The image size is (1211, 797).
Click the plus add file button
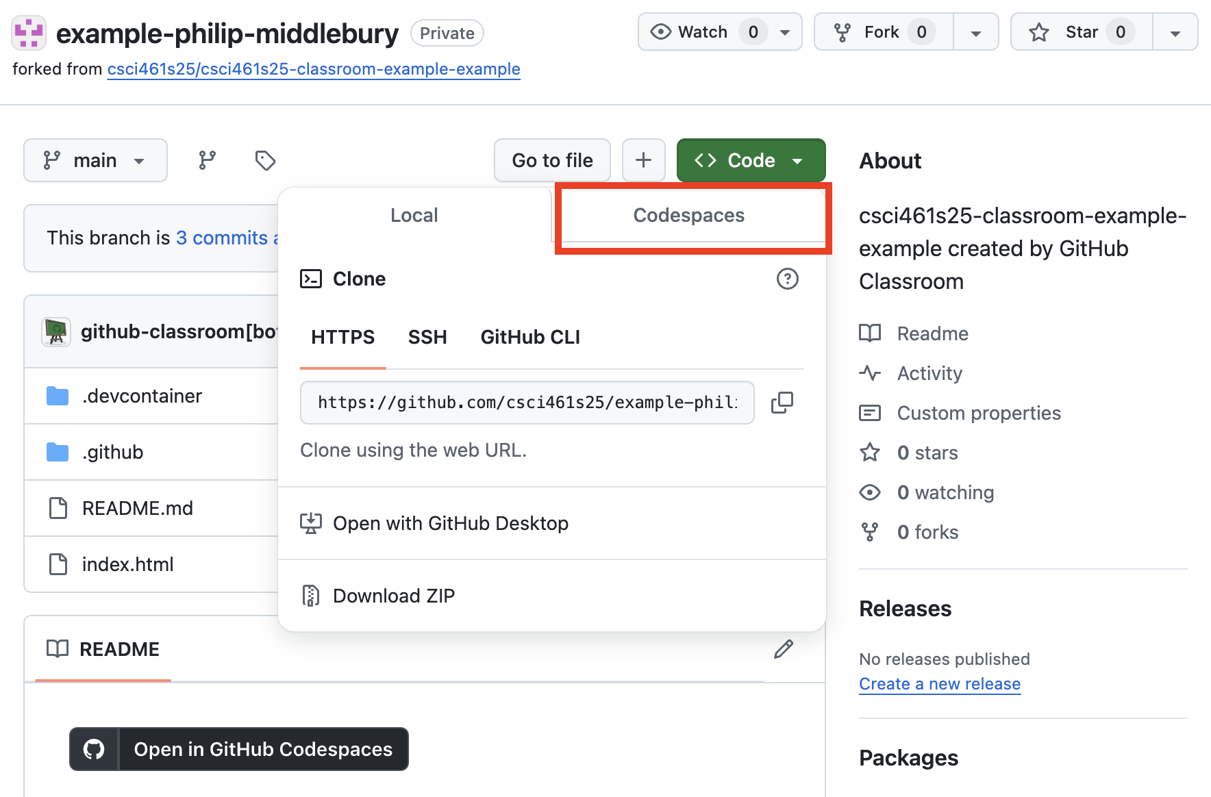click(643, 160)
